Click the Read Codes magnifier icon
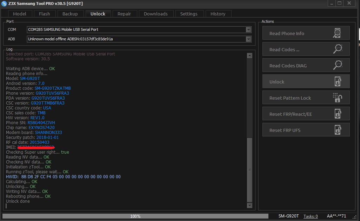This screenshot has width=360, height=221. tap(338, 49)
